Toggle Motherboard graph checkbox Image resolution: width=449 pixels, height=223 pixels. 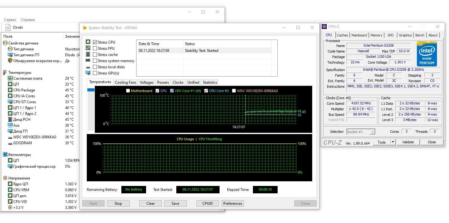(128, 91)
